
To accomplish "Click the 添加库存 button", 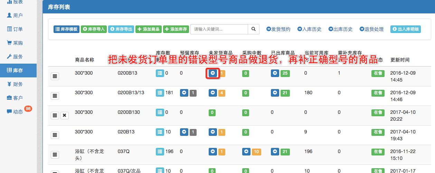I will click(x=176, y=29).
